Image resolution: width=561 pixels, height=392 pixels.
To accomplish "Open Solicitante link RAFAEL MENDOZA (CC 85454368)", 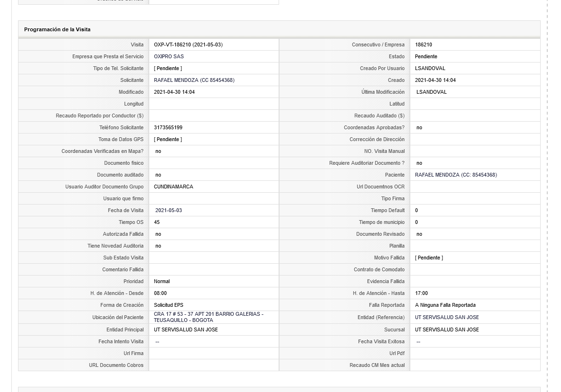I will tap(194, 80).
